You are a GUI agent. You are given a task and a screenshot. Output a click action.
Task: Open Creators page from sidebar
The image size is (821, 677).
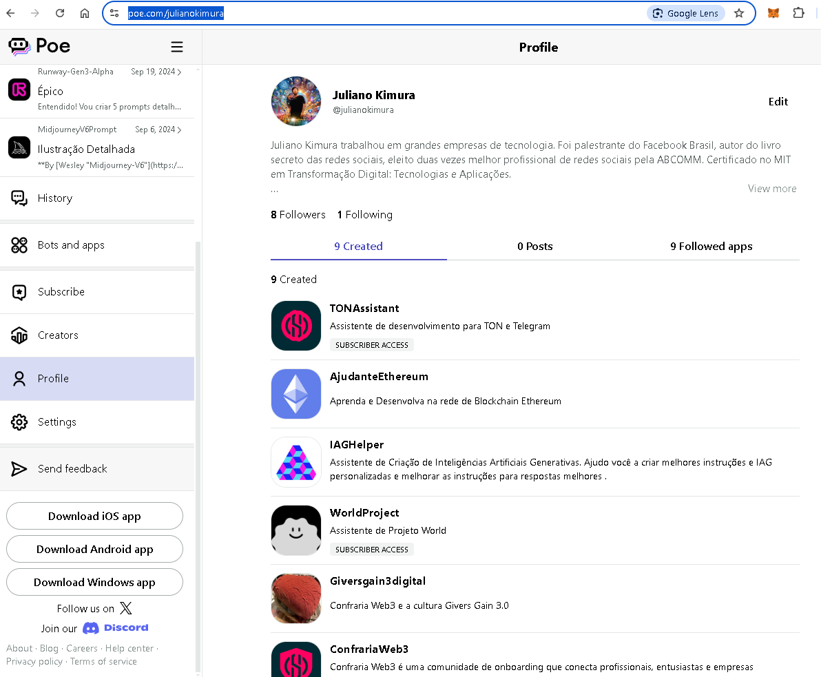click(x=97, y=335)
